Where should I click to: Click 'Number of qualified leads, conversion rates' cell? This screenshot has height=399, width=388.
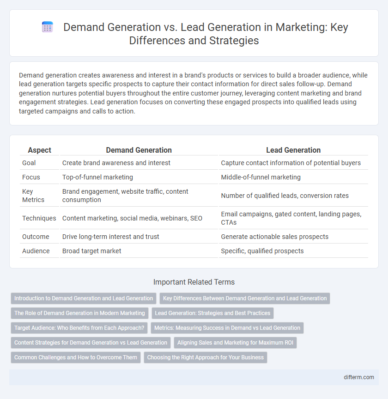click(285, 196)
